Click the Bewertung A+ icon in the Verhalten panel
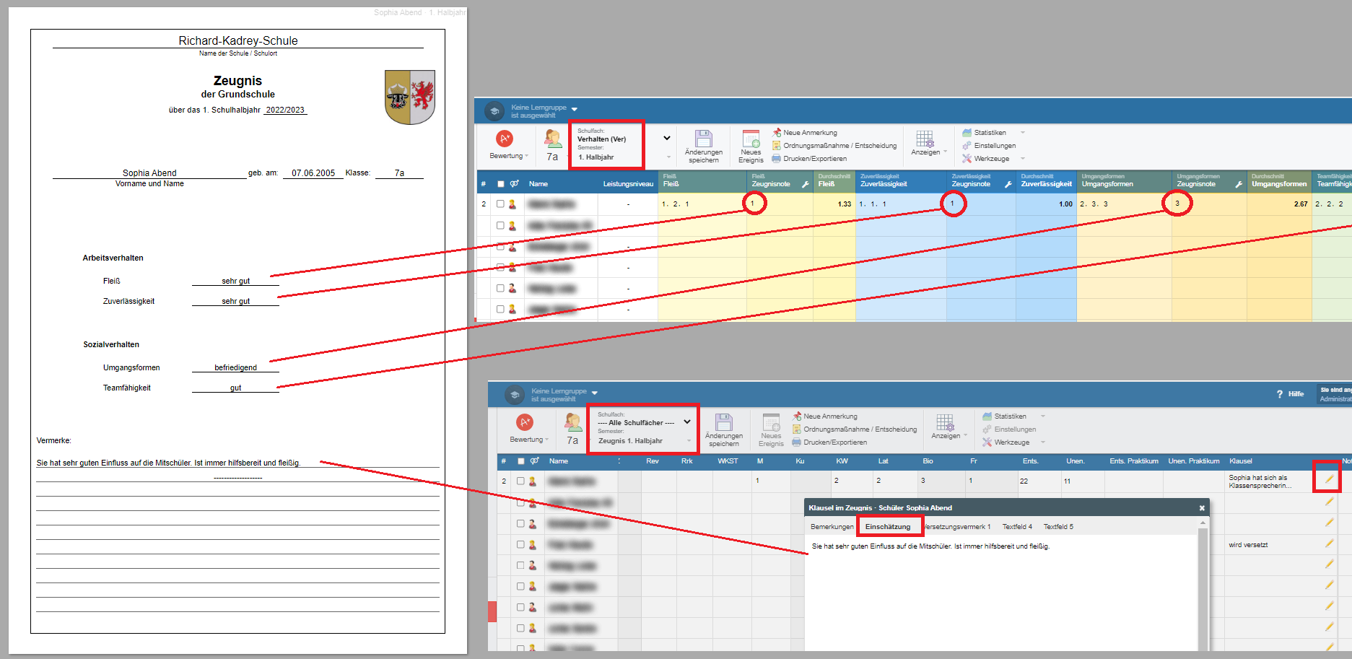Viewport: 1352px width, 659px height. [505, 139]
